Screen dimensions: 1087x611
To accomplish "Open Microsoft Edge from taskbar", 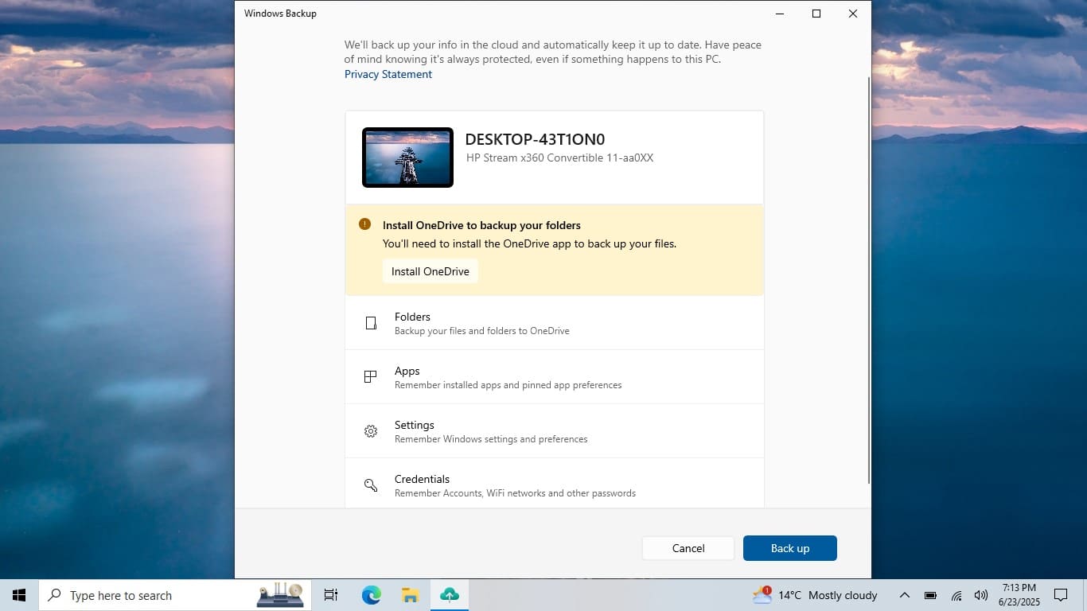I will point(371,595).
